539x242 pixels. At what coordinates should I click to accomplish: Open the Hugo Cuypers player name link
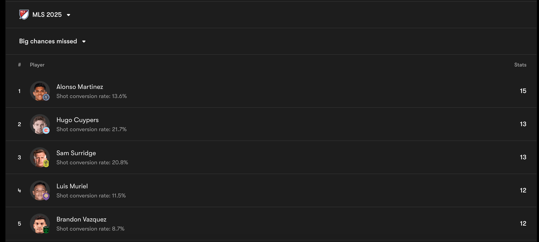[78, 120]
